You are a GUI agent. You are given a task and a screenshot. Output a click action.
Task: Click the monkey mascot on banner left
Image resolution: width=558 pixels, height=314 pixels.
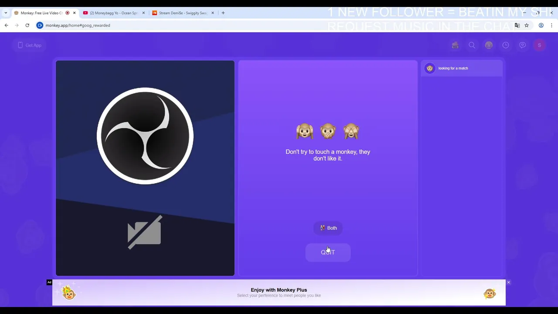coord(68,292)
